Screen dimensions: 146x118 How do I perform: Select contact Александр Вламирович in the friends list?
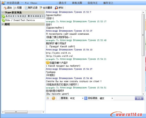(x=23, y=16)
